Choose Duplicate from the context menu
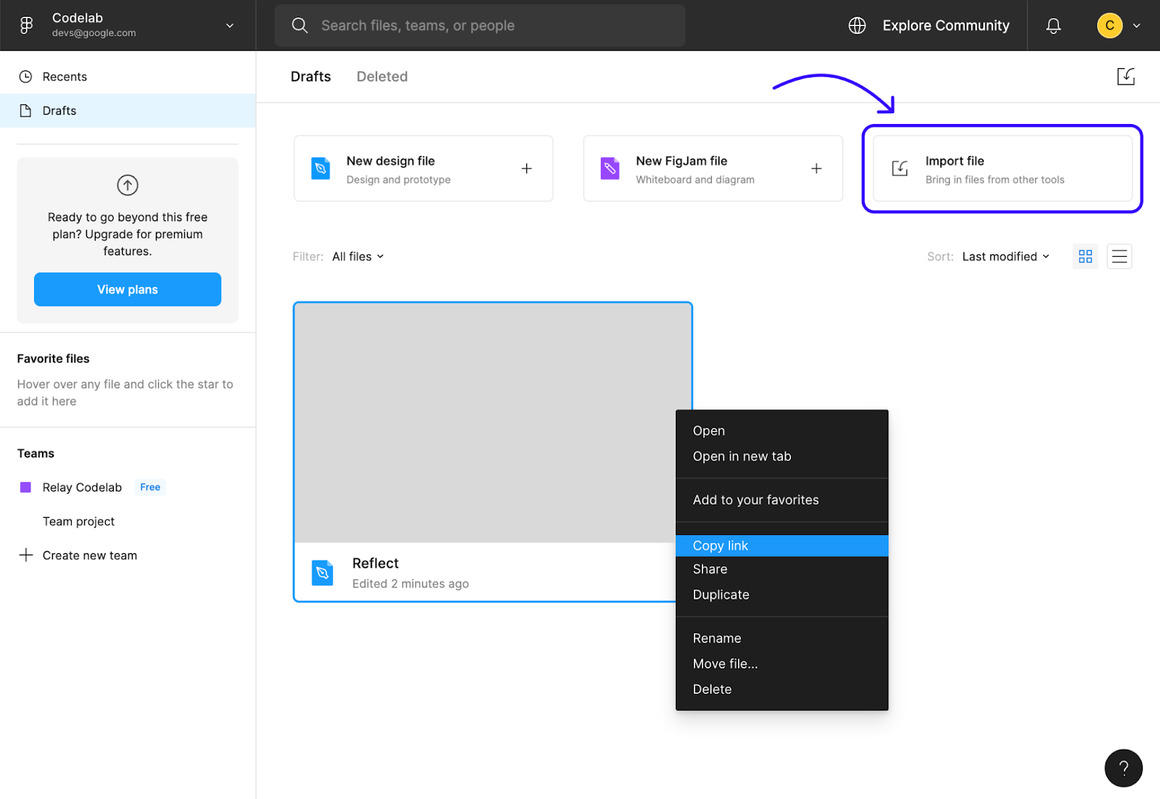 [x=782, y=595]
